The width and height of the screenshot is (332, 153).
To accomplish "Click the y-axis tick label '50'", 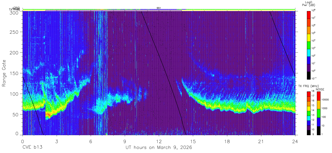I will click(x=15, y=114).
